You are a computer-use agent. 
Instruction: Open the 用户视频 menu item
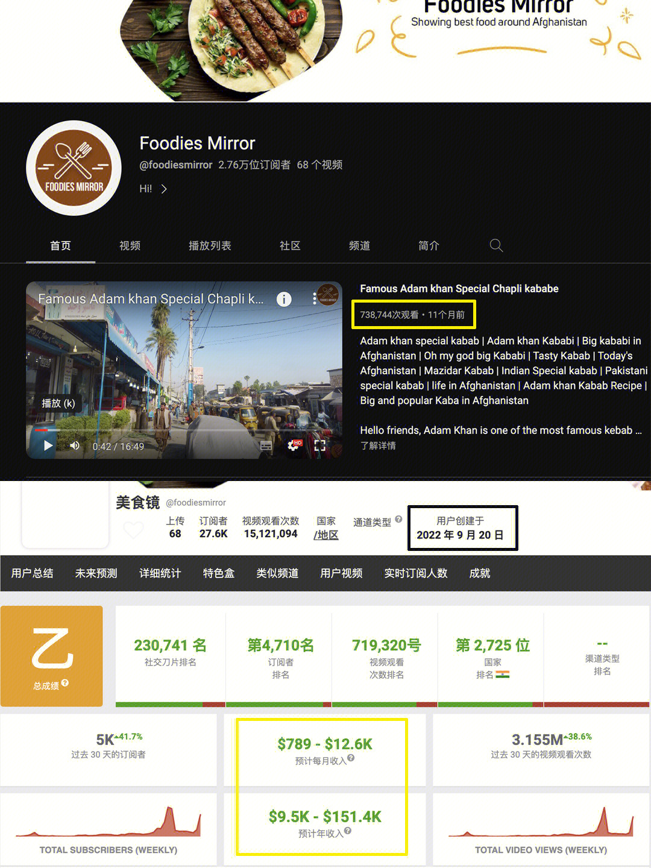(341, 573)
